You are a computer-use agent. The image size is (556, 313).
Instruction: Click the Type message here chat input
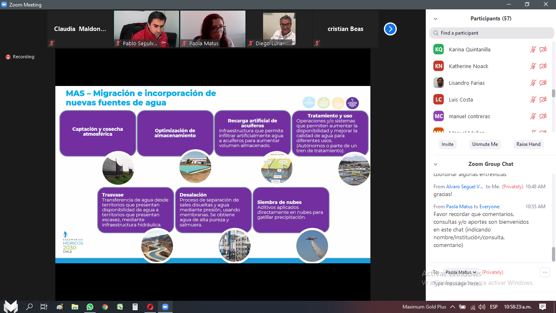[490, 284]
